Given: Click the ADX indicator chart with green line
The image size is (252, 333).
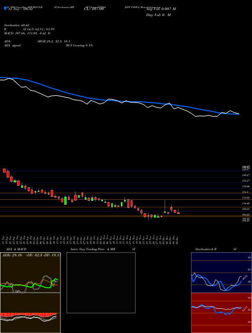Looking at the screenshot, I should click(x=30, y=272).
